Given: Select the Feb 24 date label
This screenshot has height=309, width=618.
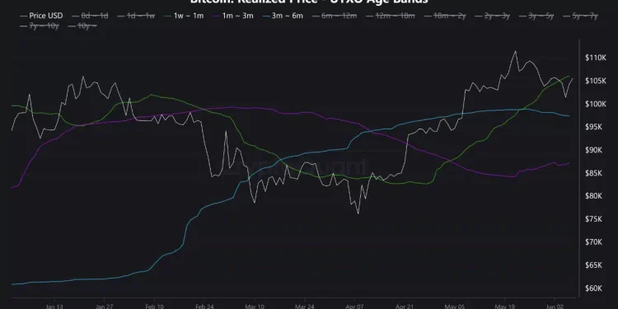Looking at the screenshot, I should pyautogui.click(x=204, y=307).
